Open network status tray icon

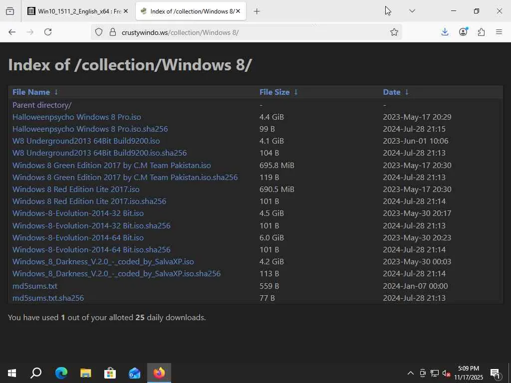(x=435, y=373)
